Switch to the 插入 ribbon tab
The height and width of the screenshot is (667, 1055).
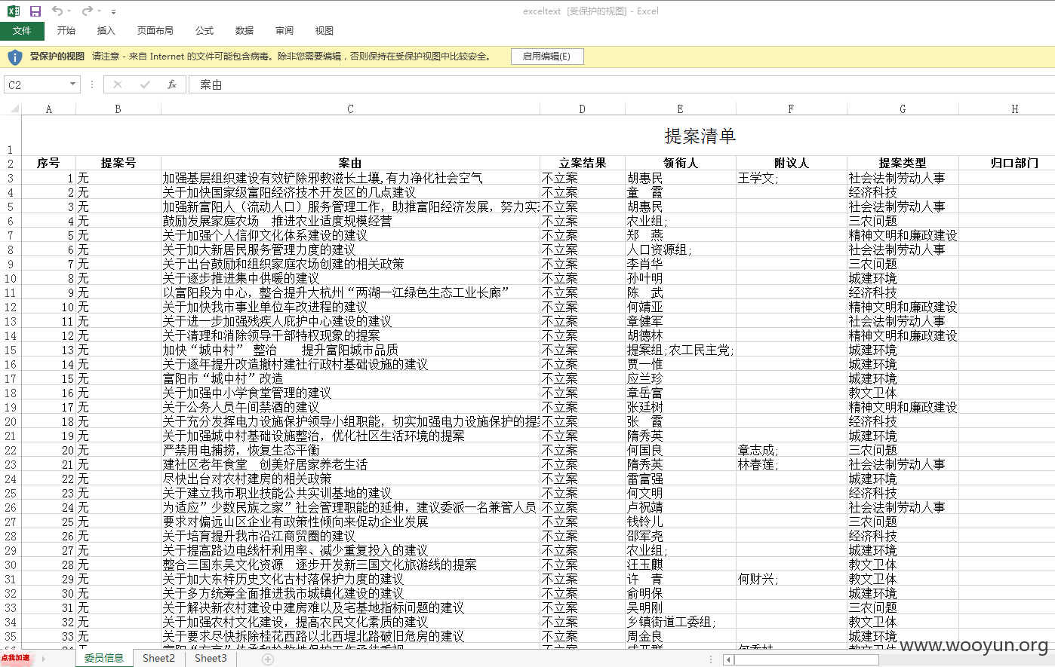(106, 31)
